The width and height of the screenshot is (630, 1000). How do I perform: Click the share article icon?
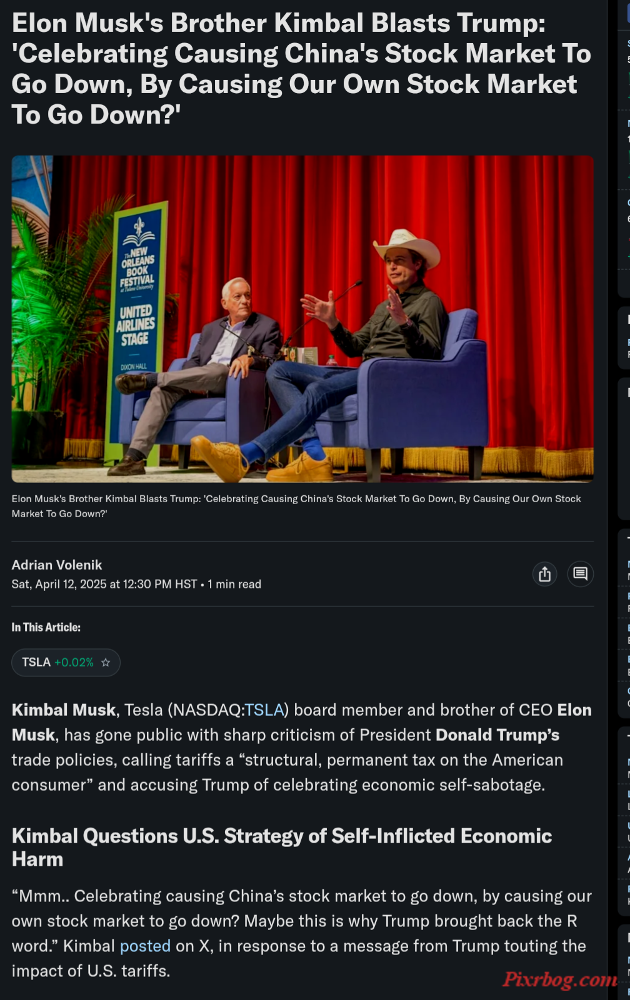click(545, 574)
